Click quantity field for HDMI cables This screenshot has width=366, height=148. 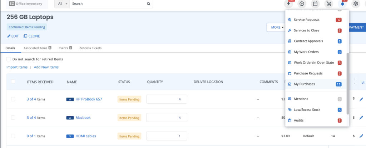pyautogui.click(x=167, y=136)
